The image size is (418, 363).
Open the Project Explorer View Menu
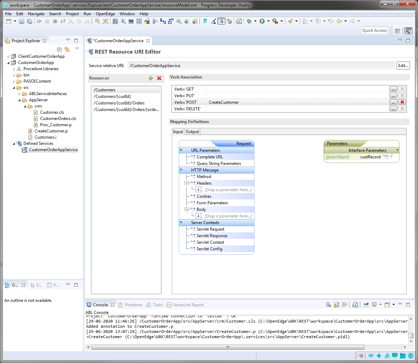click(x=77, y=49)
